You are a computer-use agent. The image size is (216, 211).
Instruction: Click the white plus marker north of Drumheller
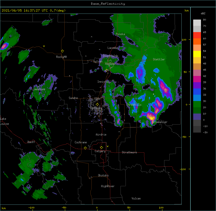pyautogui.click(x=153, y=94)
